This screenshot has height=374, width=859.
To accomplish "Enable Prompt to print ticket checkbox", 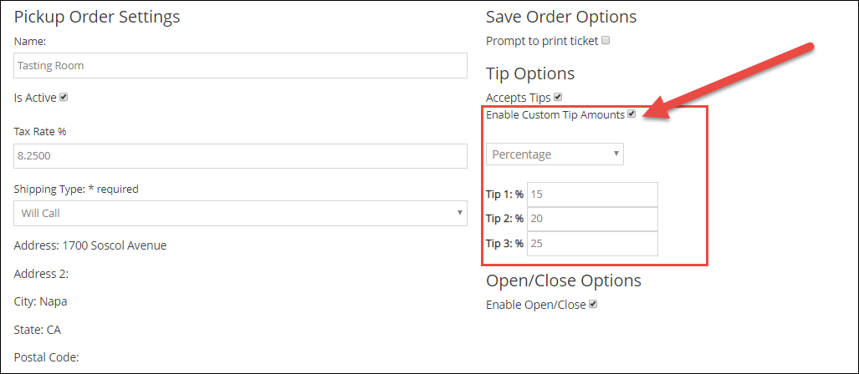I will pyautogui.click(x=606, y=40).
